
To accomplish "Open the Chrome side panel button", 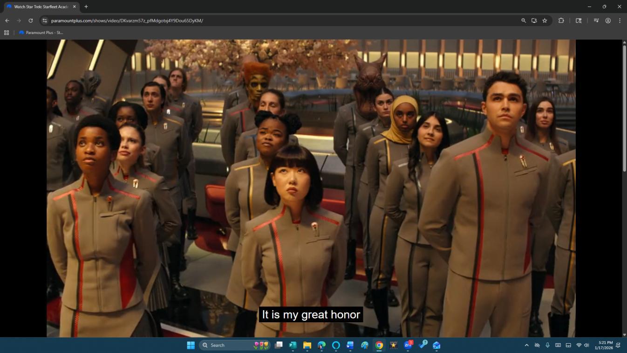I will [x=579, y=21].
